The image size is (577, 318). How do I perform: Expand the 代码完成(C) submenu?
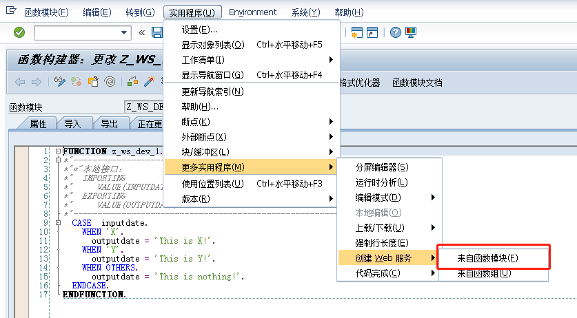433,273
